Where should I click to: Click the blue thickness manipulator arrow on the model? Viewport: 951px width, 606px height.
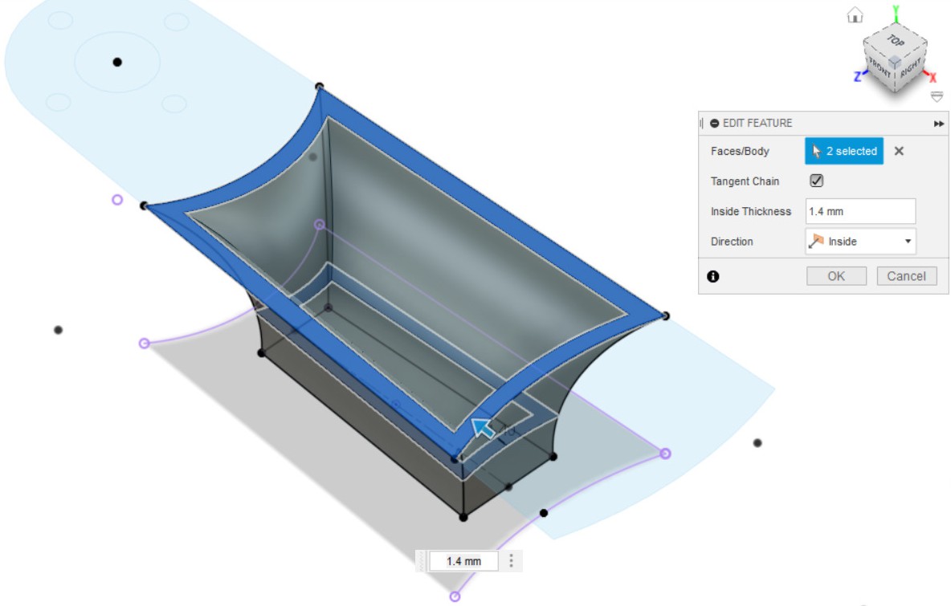(483, 428)
